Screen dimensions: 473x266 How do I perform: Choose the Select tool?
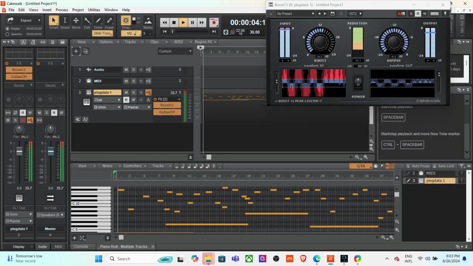point(65,23)
